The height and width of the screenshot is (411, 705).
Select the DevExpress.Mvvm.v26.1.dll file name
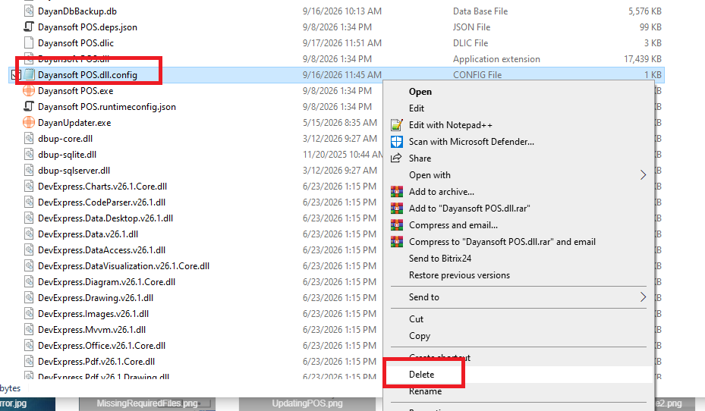pyautogui.click(x=92, y=330)
